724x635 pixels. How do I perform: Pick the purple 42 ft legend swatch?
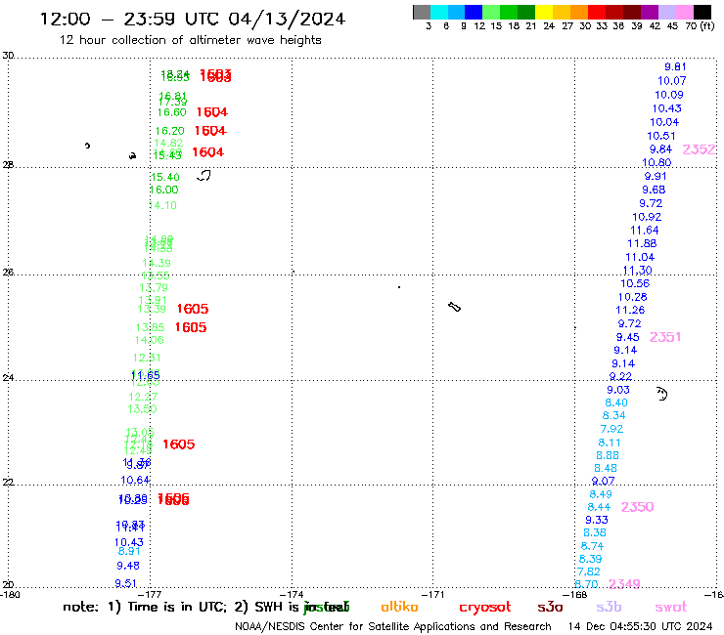coord(650,12)
